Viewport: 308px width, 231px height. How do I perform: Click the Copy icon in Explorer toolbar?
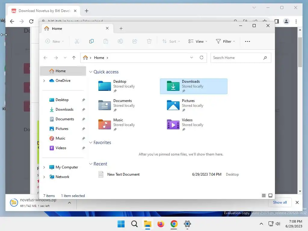[x=91, y=41]
